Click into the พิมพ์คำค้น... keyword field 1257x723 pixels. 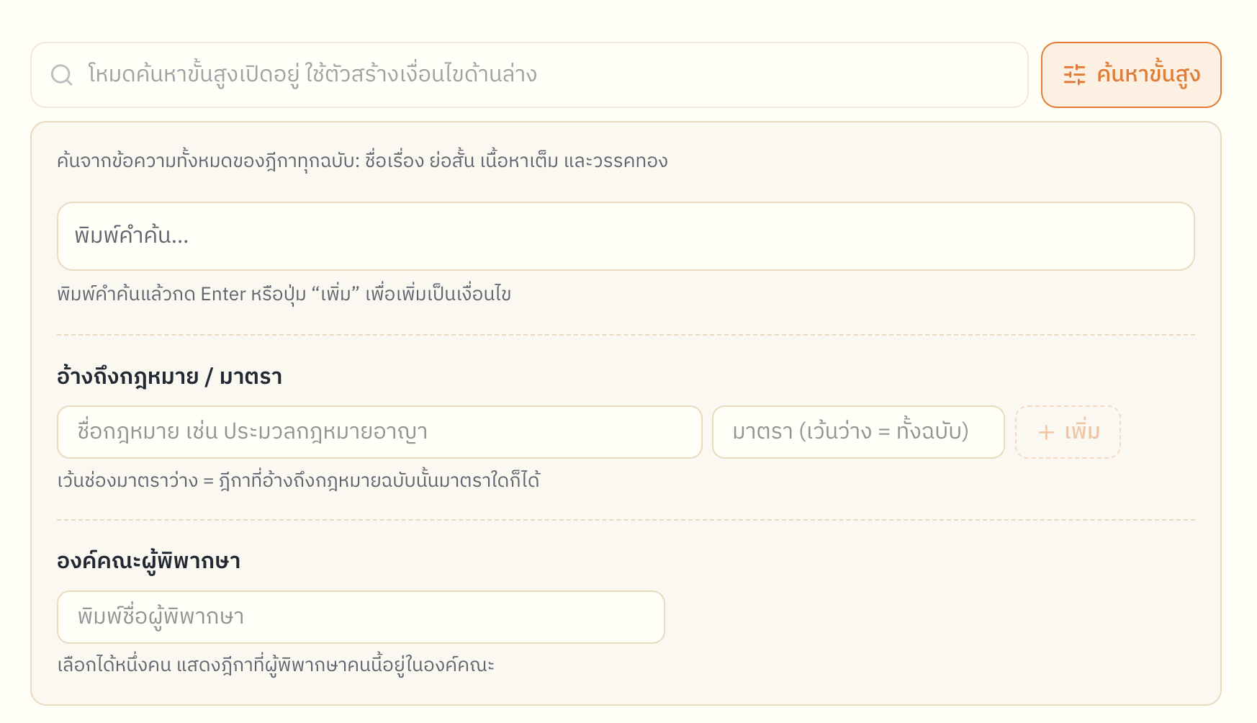point(626,236)
